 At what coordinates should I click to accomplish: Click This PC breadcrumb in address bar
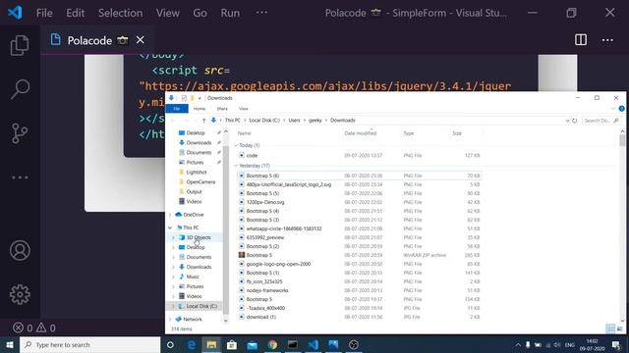(x=232, y=120)
